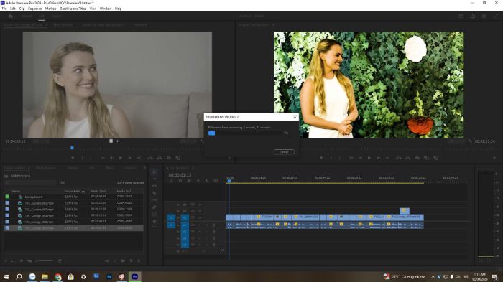Select the Ripple Edit tool
Image resolution: width=503 pixels, height=282 pixels.
154,186
